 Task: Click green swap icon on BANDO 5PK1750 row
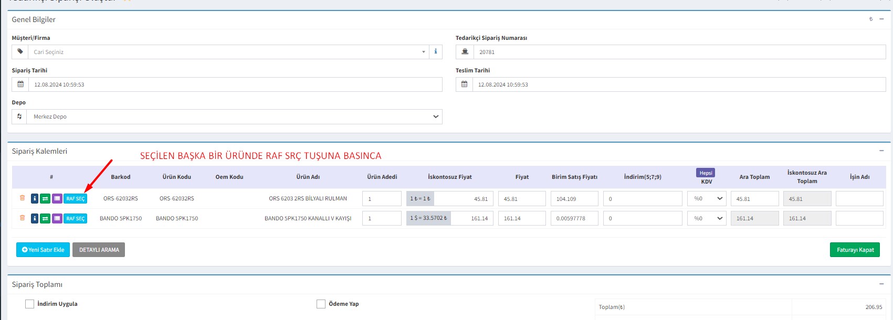45,219
